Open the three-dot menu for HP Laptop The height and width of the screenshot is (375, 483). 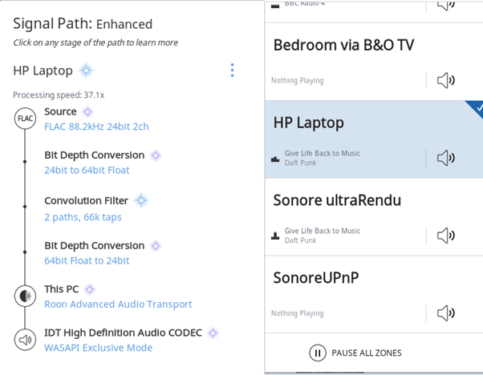click(x=232, y=71)
